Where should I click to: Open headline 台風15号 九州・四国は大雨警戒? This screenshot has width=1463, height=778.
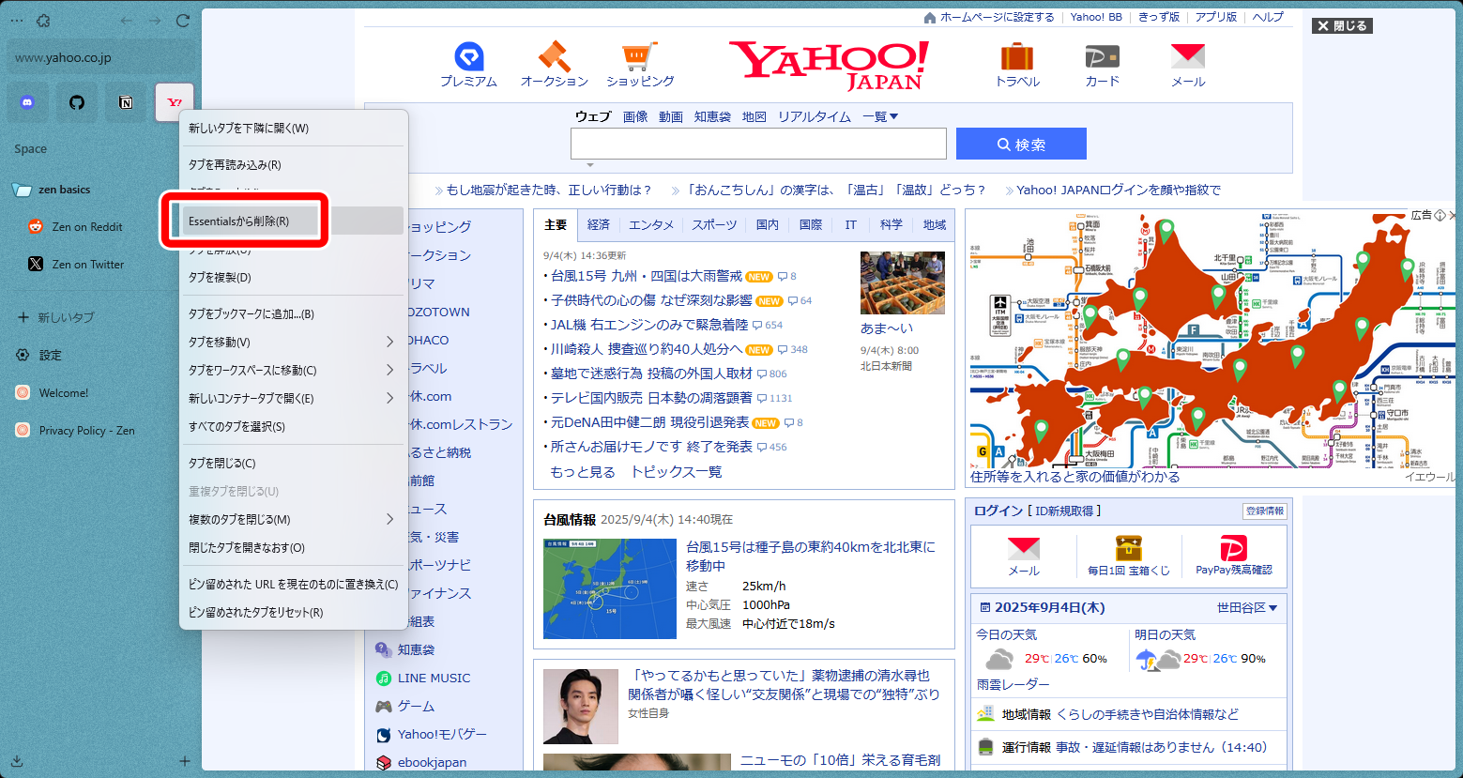pos(647,276)
